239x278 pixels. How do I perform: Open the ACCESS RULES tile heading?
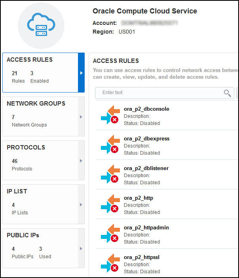(30, 60)
